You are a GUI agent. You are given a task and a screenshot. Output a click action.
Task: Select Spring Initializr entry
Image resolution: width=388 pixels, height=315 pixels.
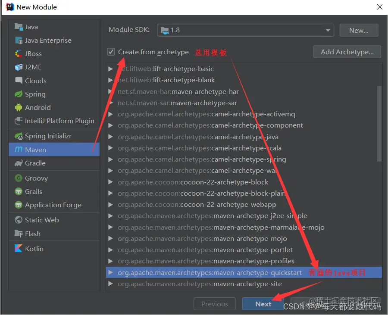tap(54, 136)
